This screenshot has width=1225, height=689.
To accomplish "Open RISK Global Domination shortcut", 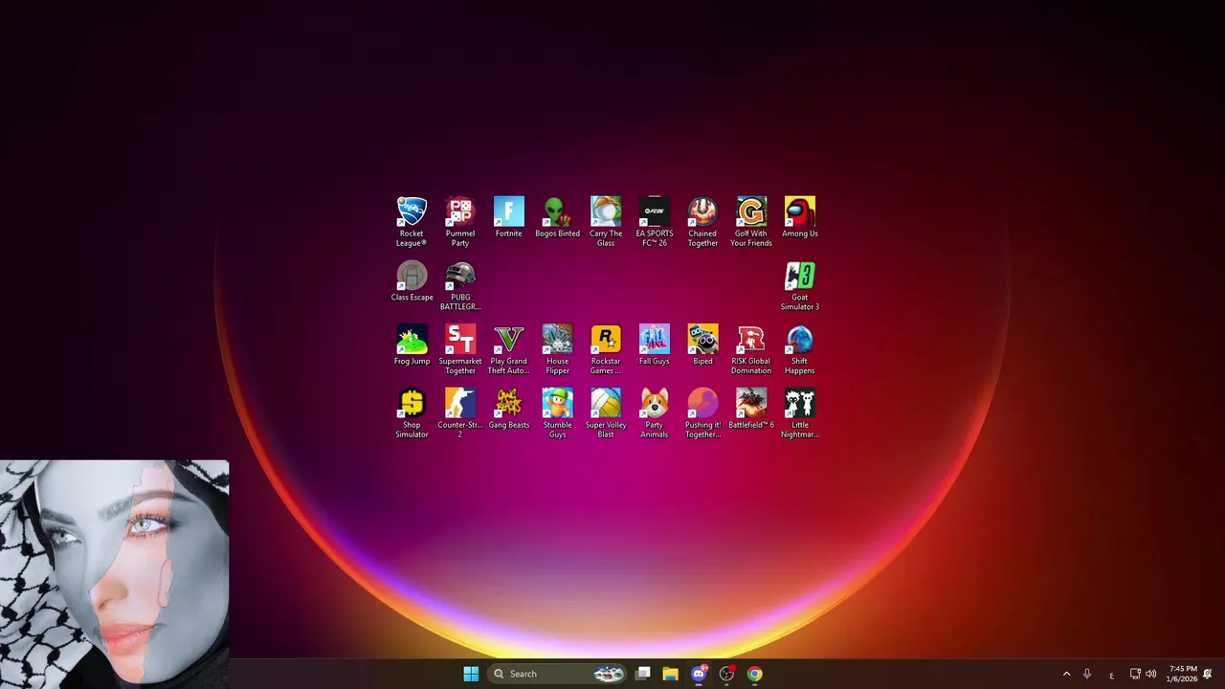I will tap(751, 350).
